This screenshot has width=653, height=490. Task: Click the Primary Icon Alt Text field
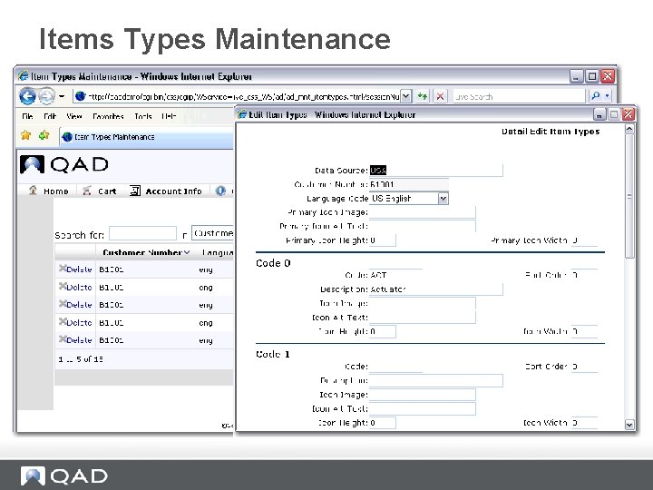pyautogui.click(x=423, y=226)
